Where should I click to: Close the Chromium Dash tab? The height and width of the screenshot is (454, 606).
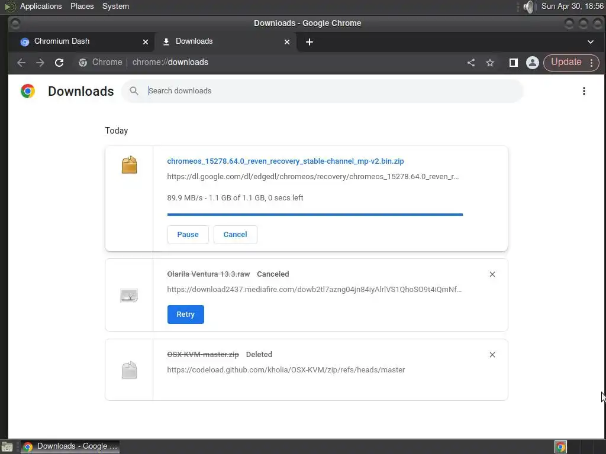pos(146,42)
